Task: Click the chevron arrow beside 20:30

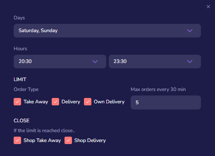Action: tap(95, 61)
